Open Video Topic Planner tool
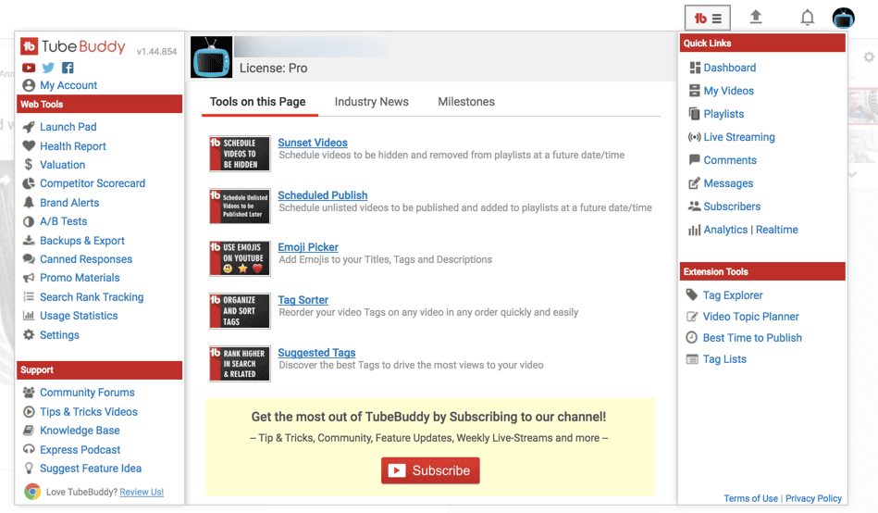This screenshot has height=513, width=878. pos(750,316)
